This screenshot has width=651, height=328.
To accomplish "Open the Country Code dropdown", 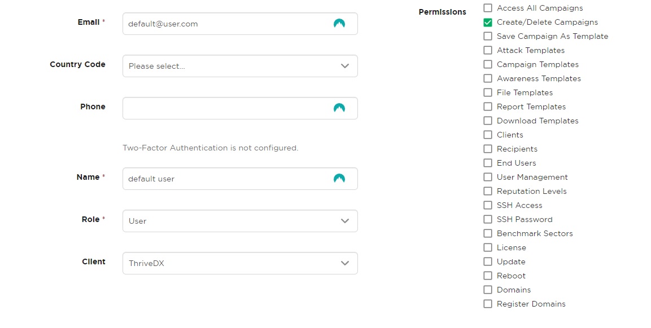I will coord(240,66).
